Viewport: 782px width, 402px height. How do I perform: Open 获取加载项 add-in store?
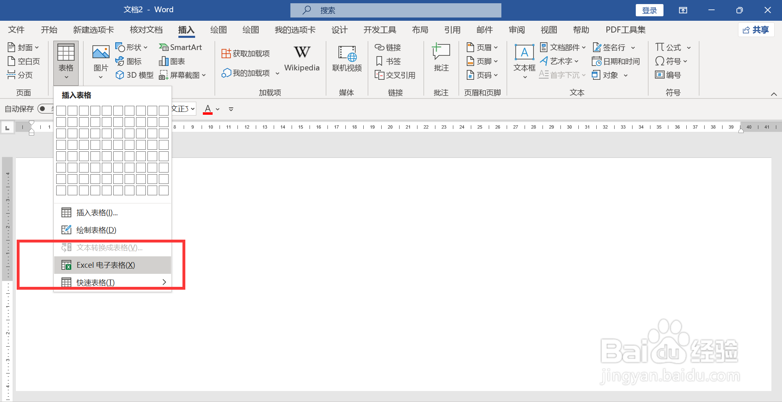(x=246, y=54)
